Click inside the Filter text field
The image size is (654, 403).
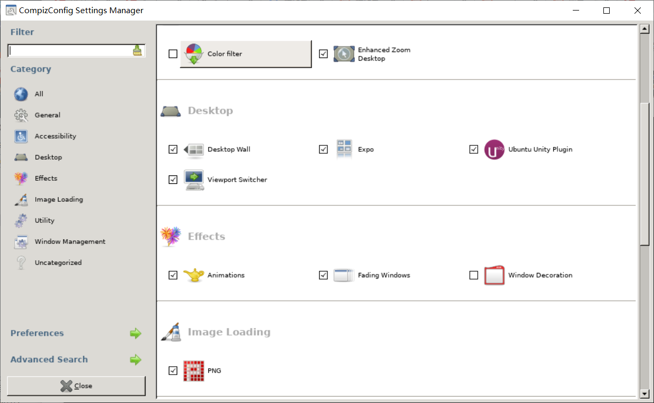[x=70, y=51]
